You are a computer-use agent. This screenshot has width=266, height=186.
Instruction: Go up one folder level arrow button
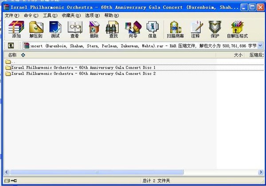[x=11, y=46]
